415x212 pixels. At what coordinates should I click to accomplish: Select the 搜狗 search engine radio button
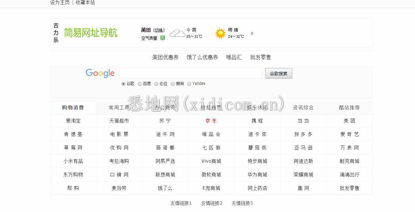point(173,84)
